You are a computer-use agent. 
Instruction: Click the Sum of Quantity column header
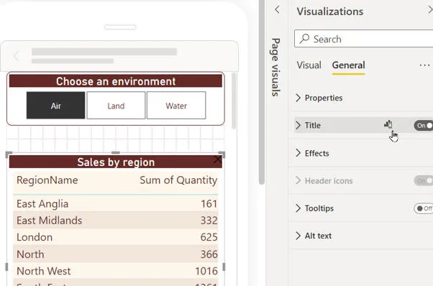[x=178, y=180]
